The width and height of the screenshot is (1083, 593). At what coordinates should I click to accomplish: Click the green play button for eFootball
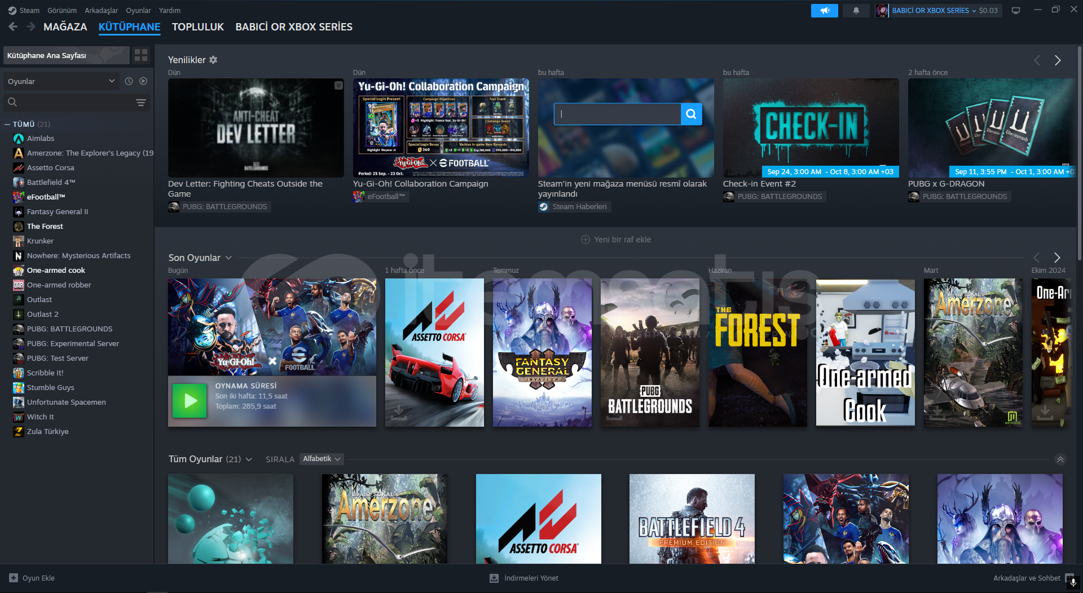(x=190, y=401)
